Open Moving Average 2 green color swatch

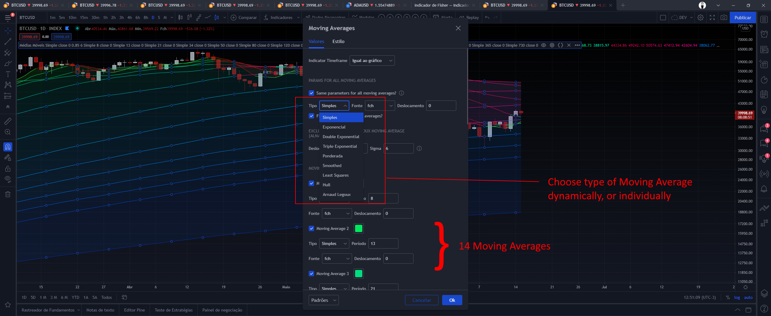point(358,228)
